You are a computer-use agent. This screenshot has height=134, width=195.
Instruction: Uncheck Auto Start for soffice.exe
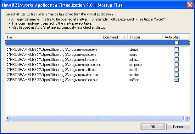pos(176,80)
